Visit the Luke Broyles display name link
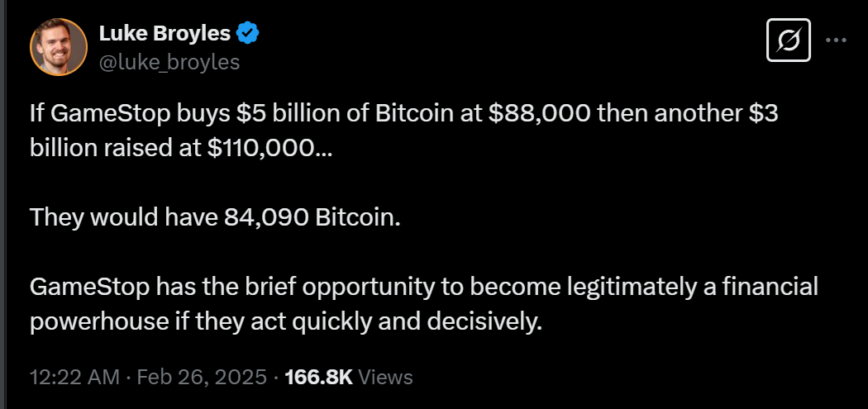The width and height of the screenshot is (868, 409). click(166, 33)
